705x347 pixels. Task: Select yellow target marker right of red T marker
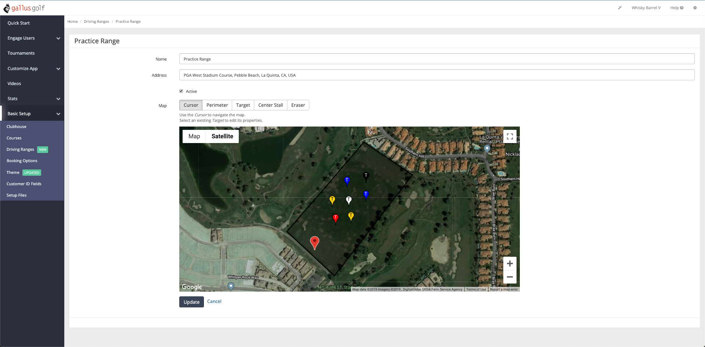[x=351, y=216]
